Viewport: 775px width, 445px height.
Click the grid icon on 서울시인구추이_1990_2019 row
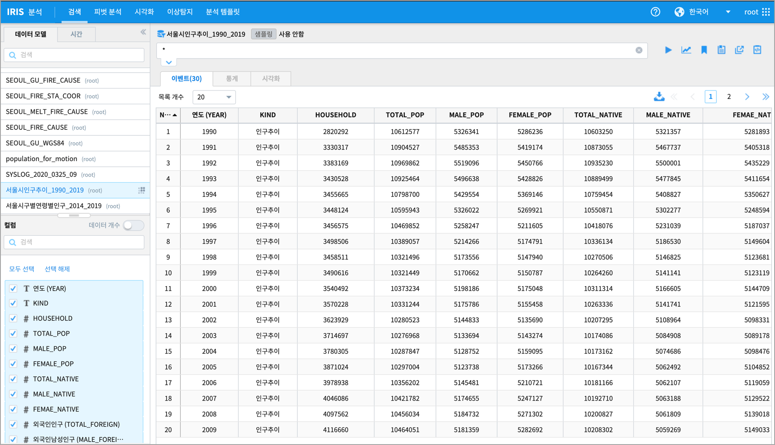(141, 190)
